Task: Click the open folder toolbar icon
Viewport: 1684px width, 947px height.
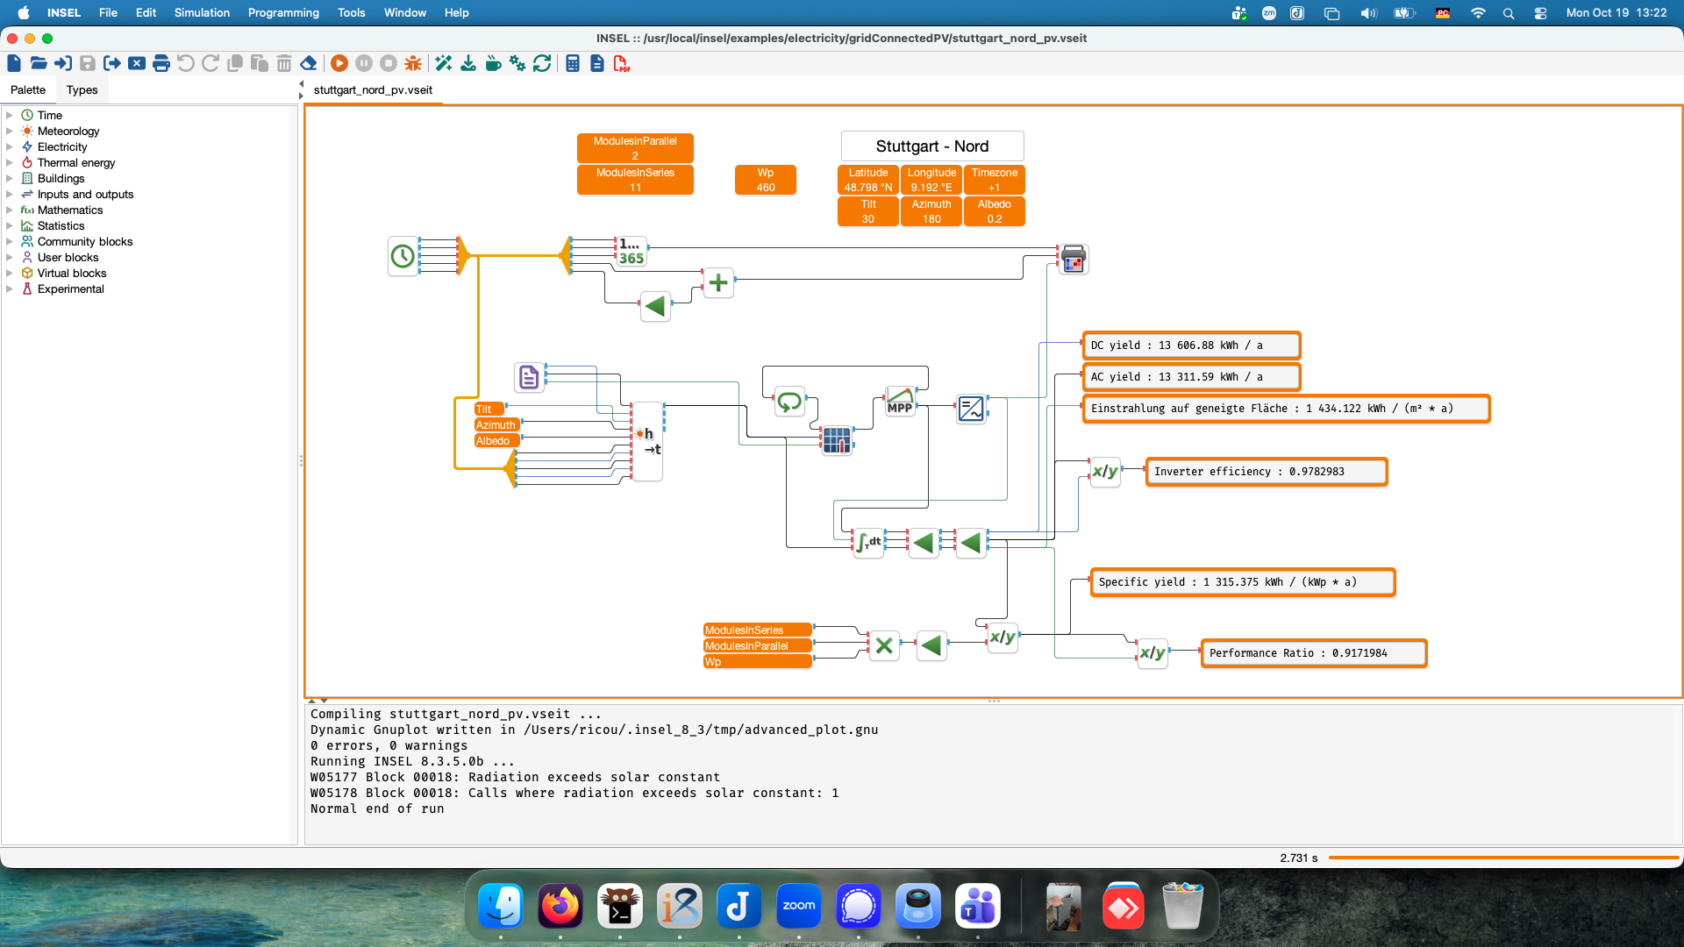Action: 39,63
